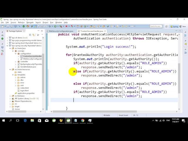Screen dimensions: 188x141
Task: Open the Window menu
Action: pos(58,22)
